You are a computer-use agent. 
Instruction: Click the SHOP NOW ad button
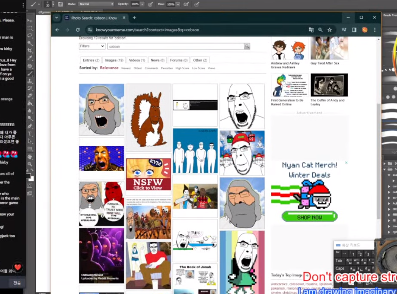pyautogui.click(x=309, y=217)
